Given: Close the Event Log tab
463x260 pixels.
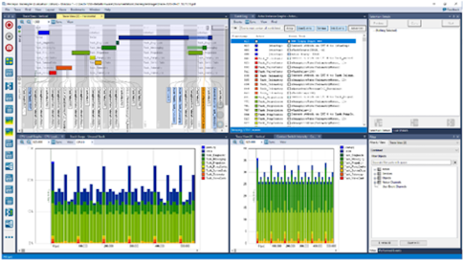Looking at the screenshot, I should click(253, 16).
